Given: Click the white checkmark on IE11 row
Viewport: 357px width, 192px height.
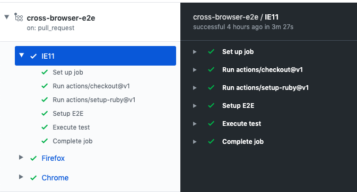Looking at the screenshot, I should [x=33, y=56].
